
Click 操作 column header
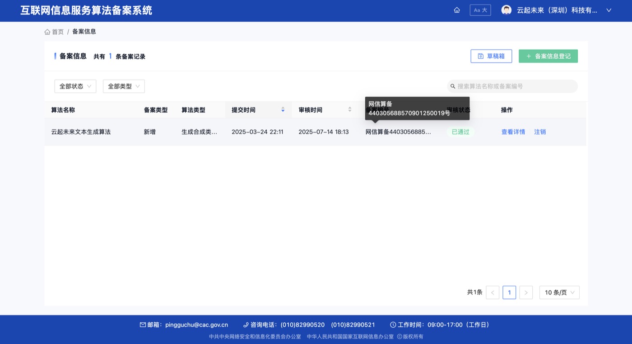point(507,110)
